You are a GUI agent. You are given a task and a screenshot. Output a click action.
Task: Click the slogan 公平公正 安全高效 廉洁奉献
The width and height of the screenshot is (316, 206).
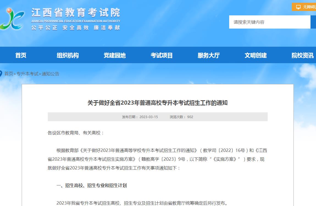[76, 27]
